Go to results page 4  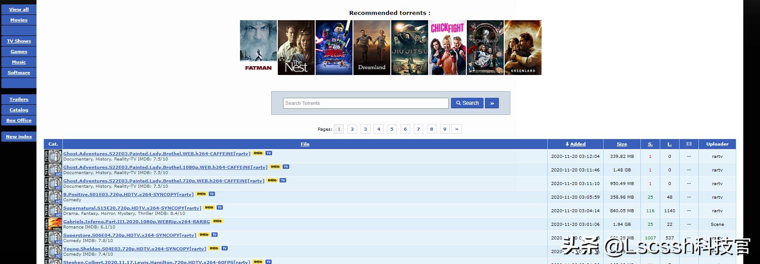[x=378, y=129]
